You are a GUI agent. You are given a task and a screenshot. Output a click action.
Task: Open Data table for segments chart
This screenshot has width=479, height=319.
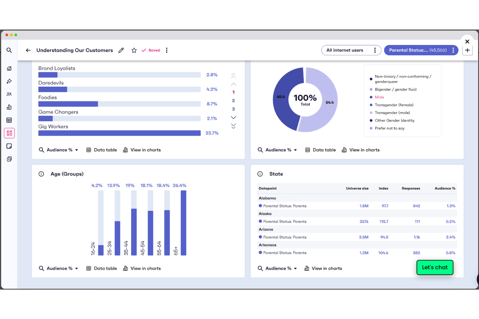(102, 150)
